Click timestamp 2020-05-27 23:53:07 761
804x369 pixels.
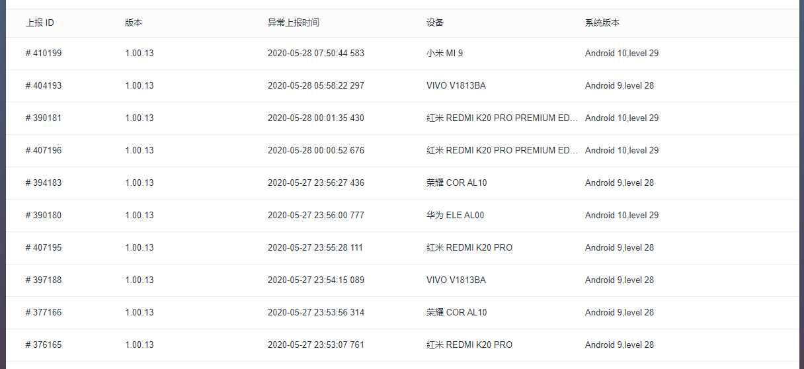[x=316, y=345]
